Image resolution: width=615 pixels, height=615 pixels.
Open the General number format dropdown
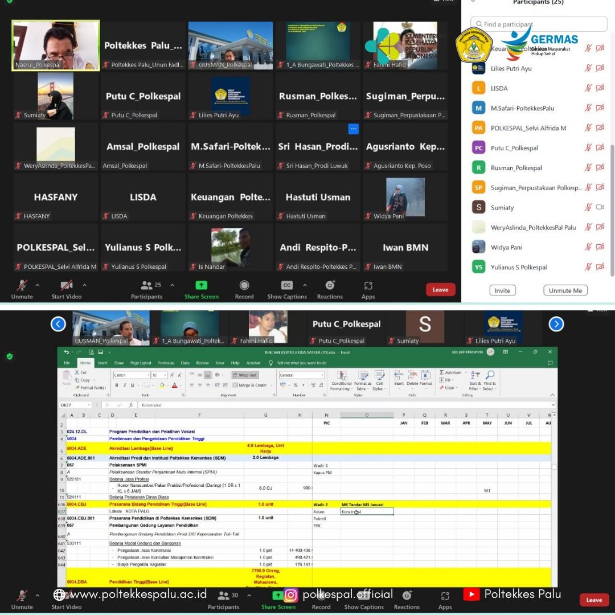click(322, 375)
